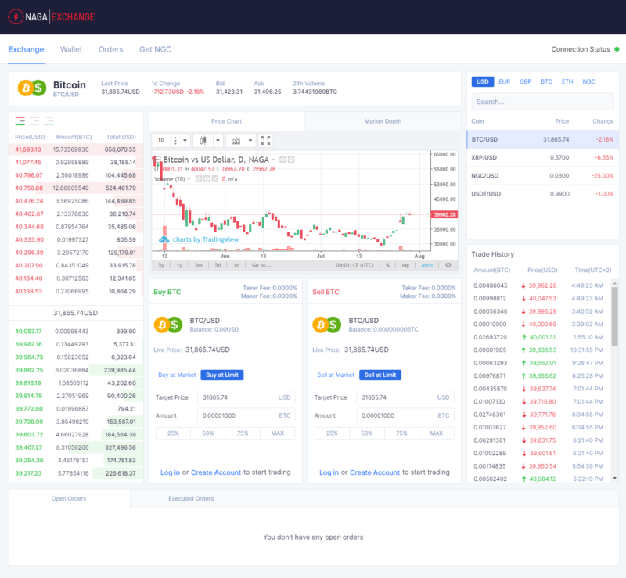Click Log in link under Sell BTC
The height and width of the screenshot is (578, 626).
(x=329, y=472)
